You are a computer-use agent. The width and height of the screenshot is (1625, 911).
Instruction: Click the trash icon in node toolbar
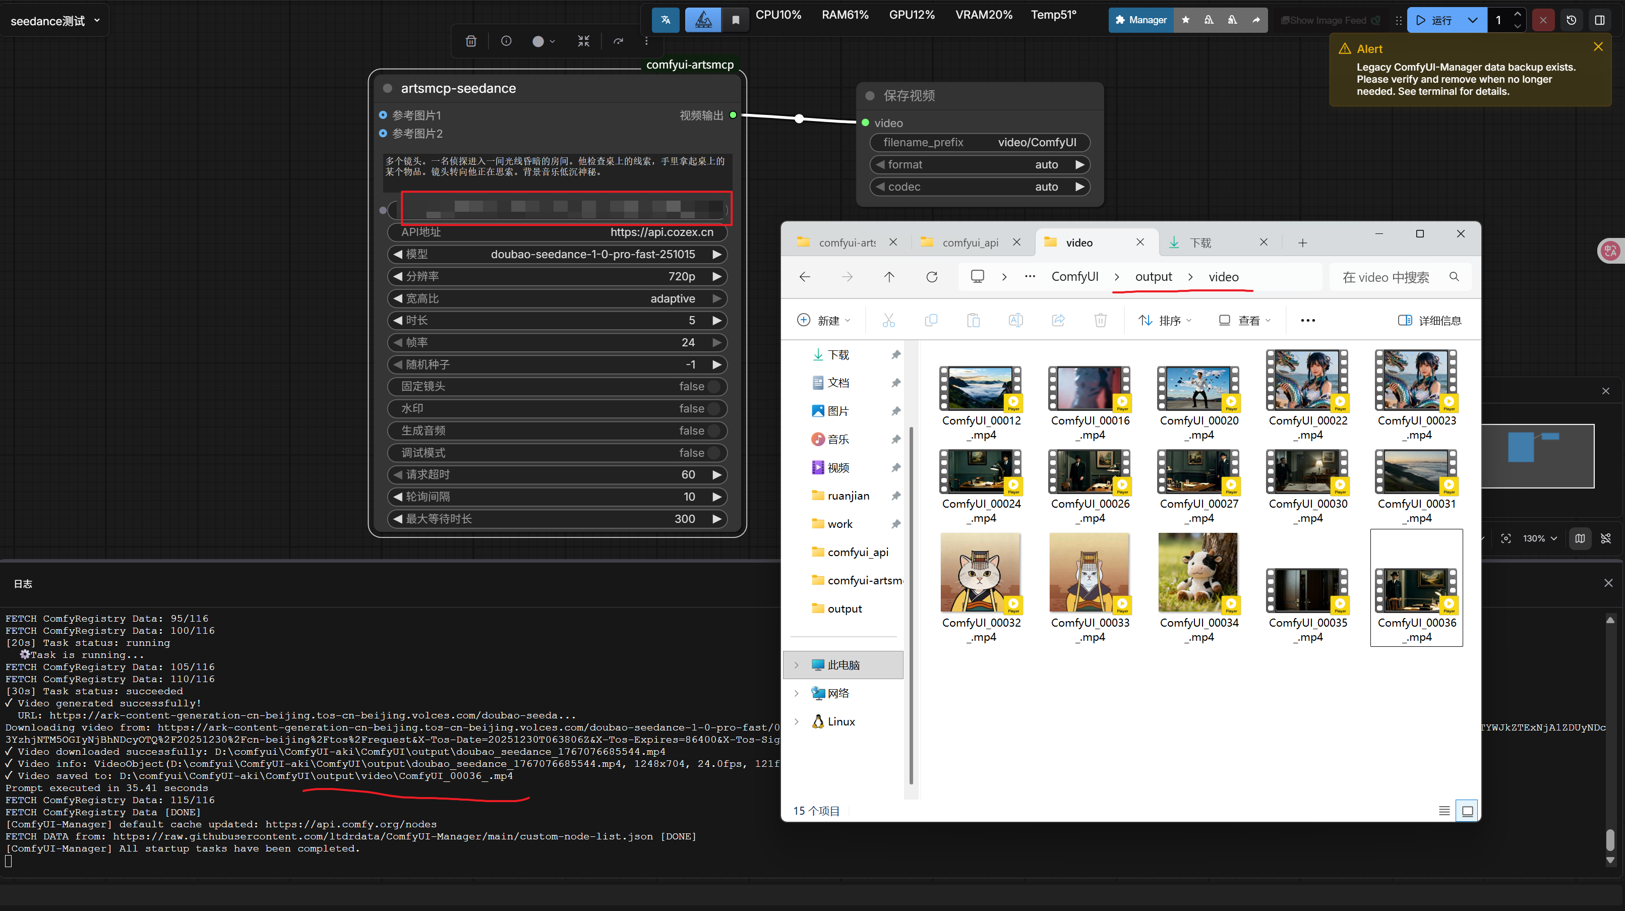pyautogui.click(x=470, y=41)
